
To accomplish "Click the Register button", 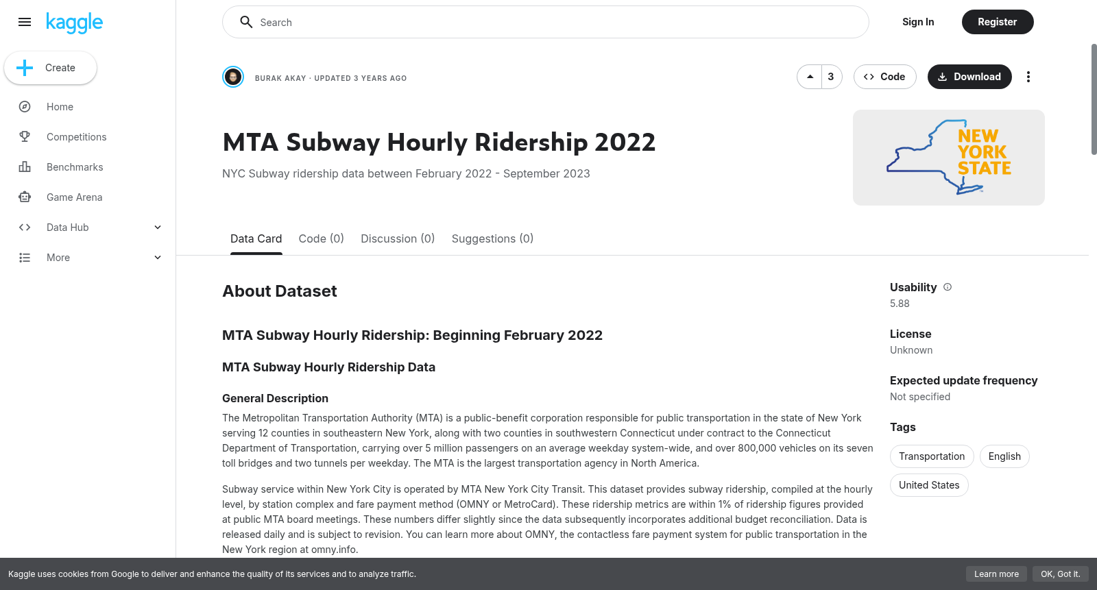I will [x=997, y=22].
